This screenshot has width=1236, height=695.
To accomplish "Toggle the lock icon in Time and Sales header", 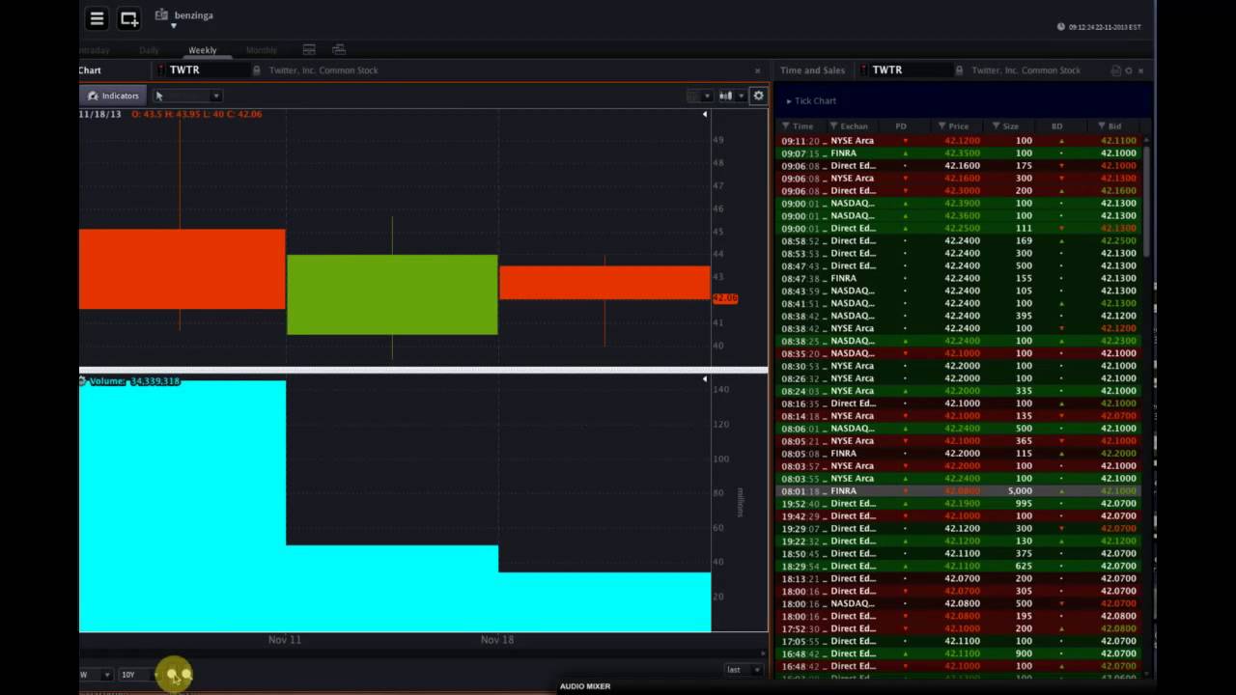I will coord(959,70).
